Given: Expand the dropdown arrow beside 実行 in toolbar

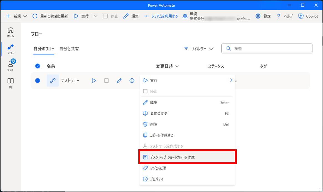Looking at the screenshot, I should click(x=96, y=16).
